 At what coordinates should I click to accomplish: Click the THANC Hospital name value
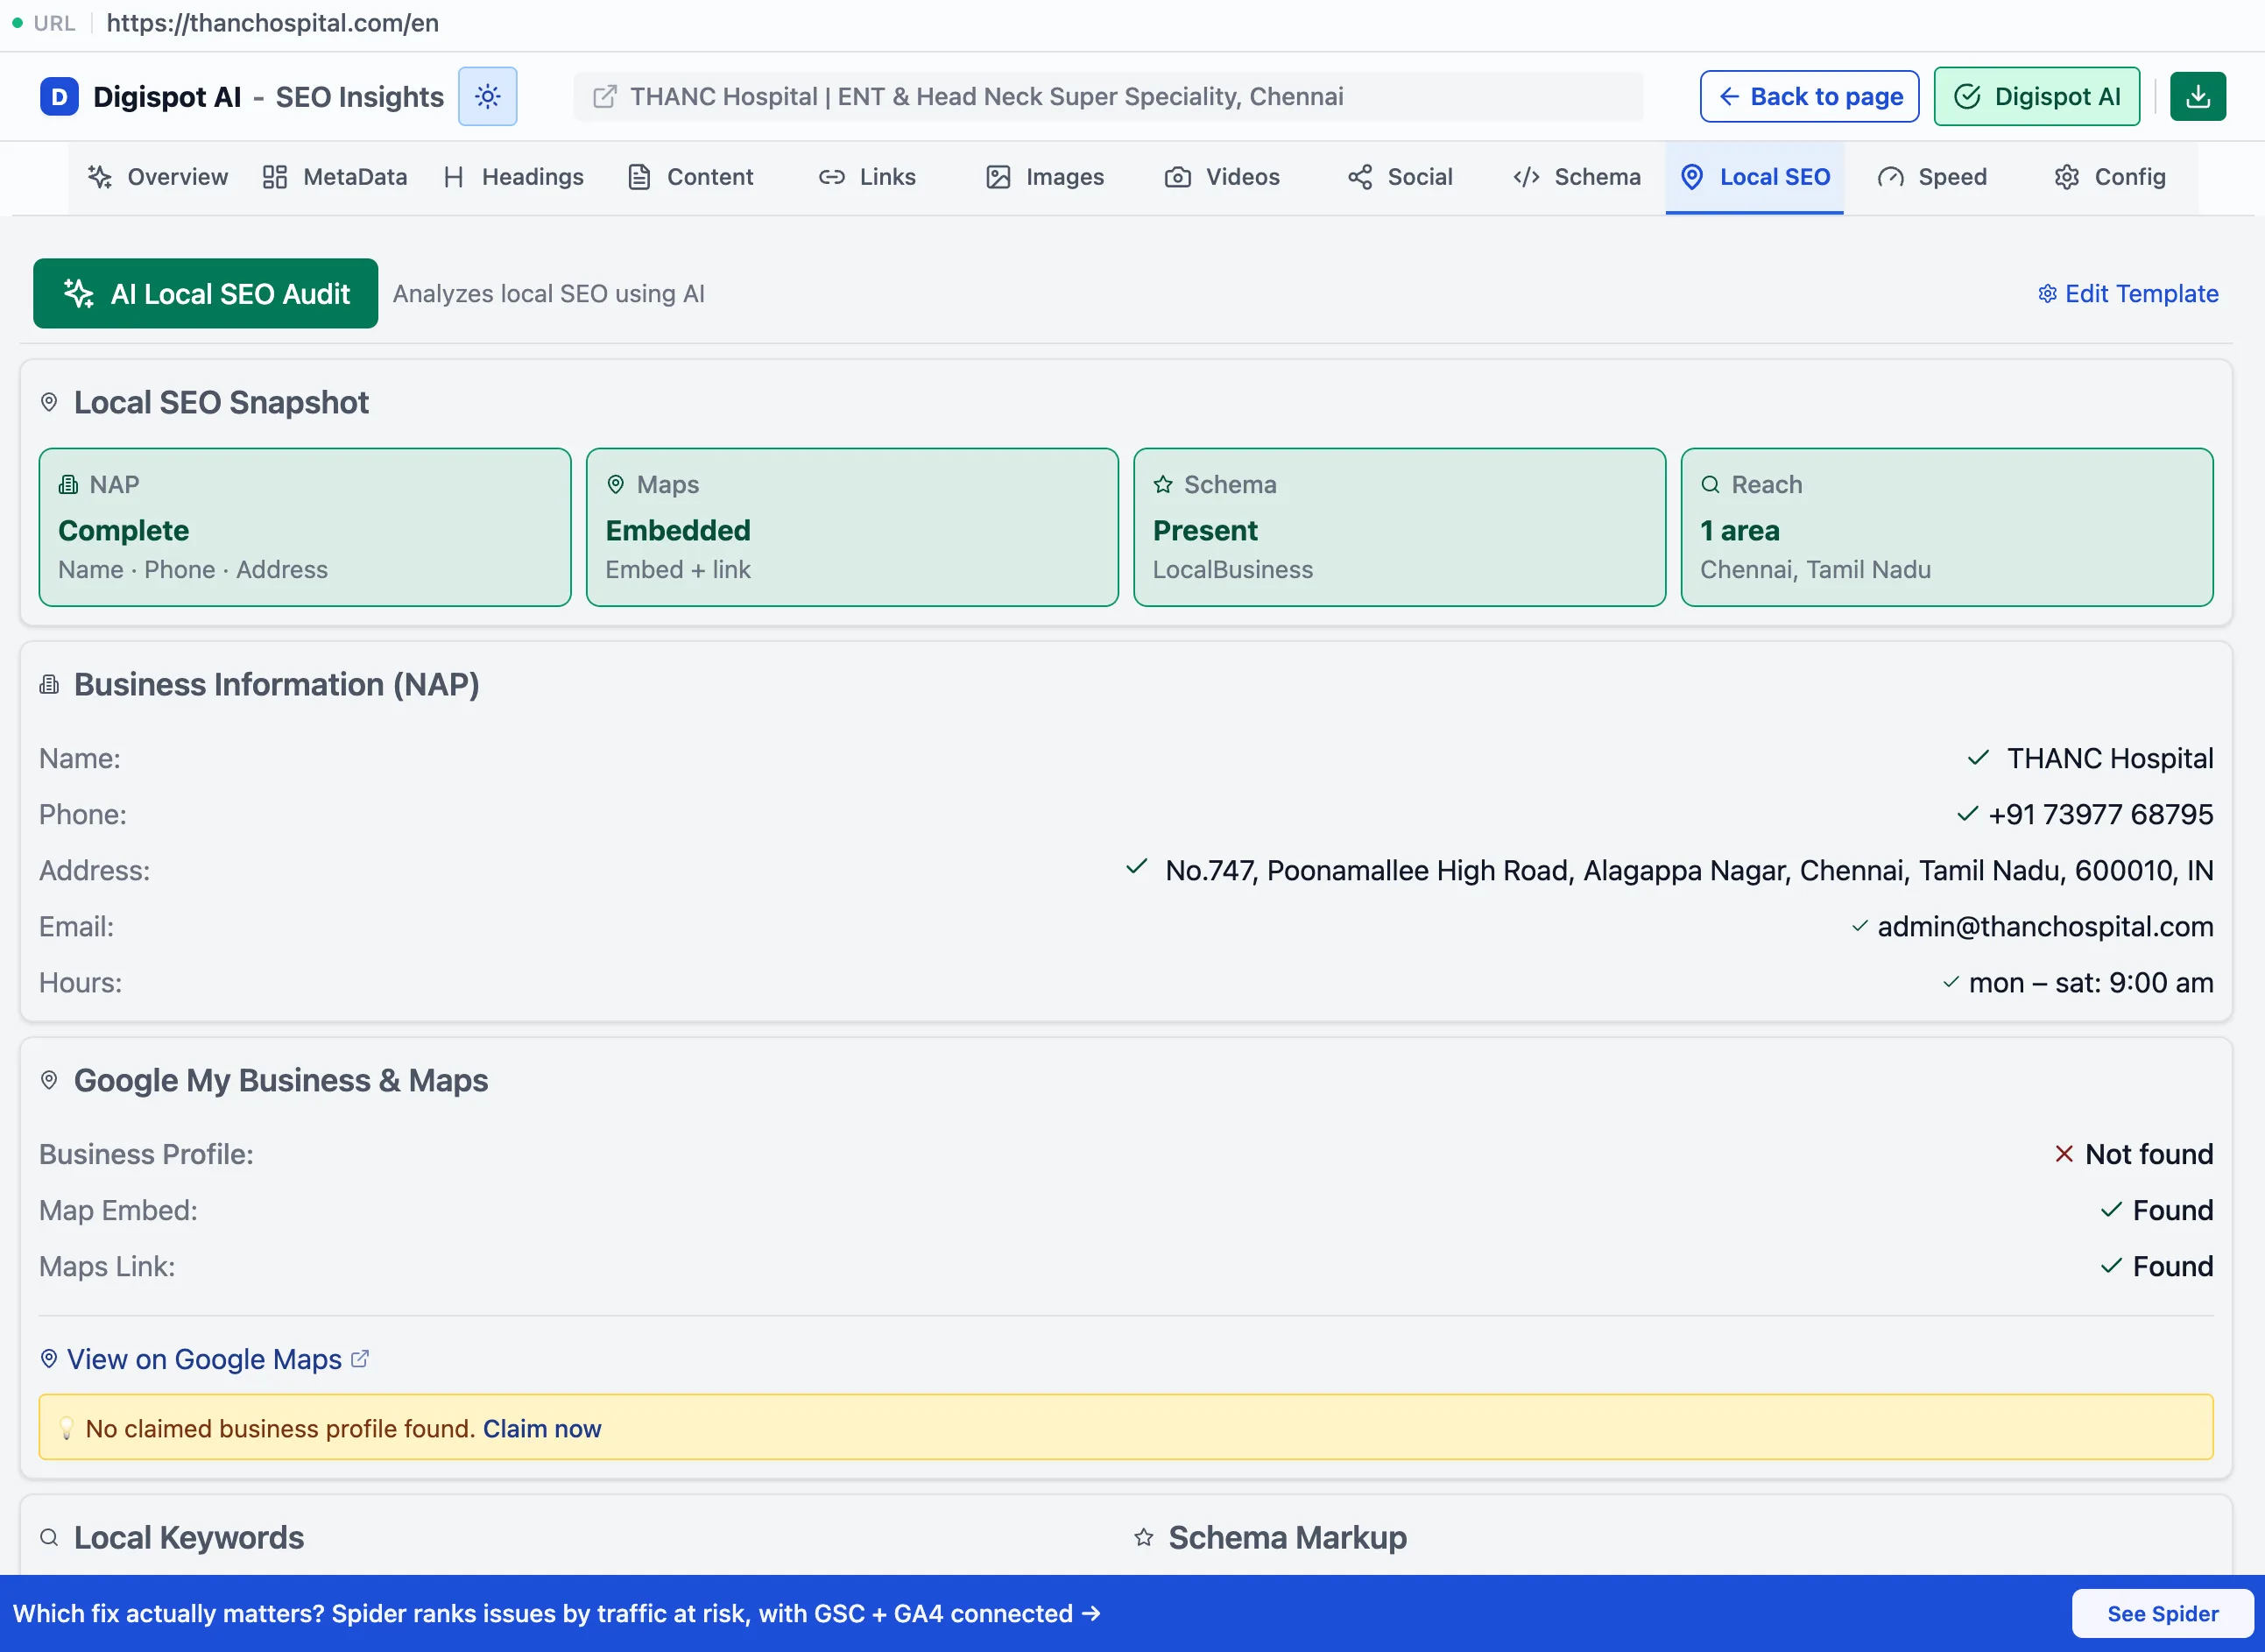(2110, 759)
